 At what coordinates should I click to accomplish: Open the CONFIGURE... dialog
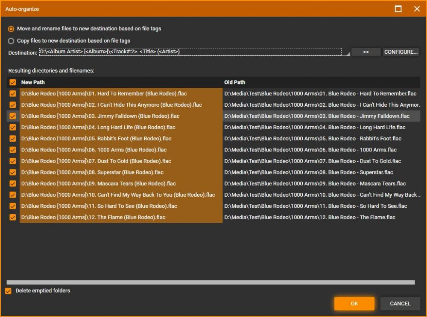pos(401,52)
